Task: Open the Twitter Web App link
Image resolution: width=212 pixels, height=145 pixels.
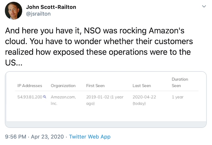Action: point(90,137)
